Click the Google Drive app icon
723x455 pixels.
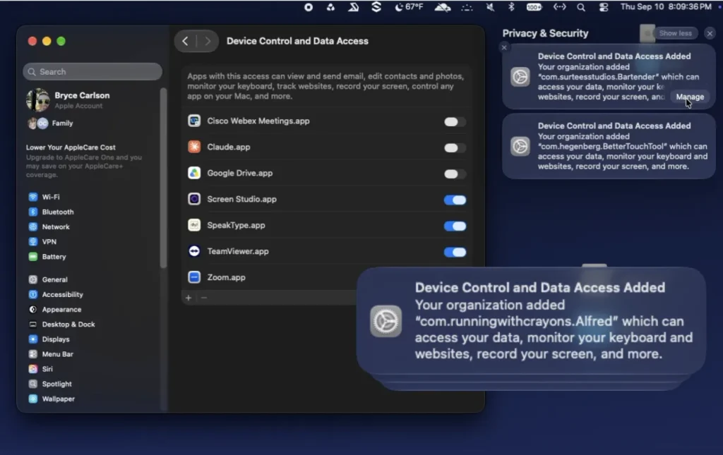194,173
